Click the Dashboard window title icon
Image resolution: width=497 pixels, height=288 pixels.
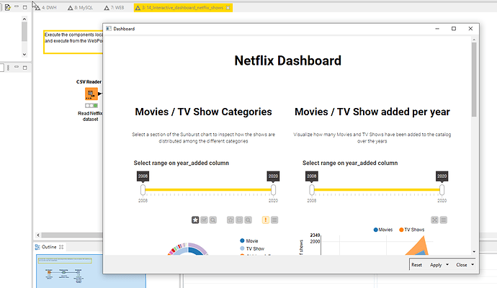pyautogui.click(x=109, y=29)
